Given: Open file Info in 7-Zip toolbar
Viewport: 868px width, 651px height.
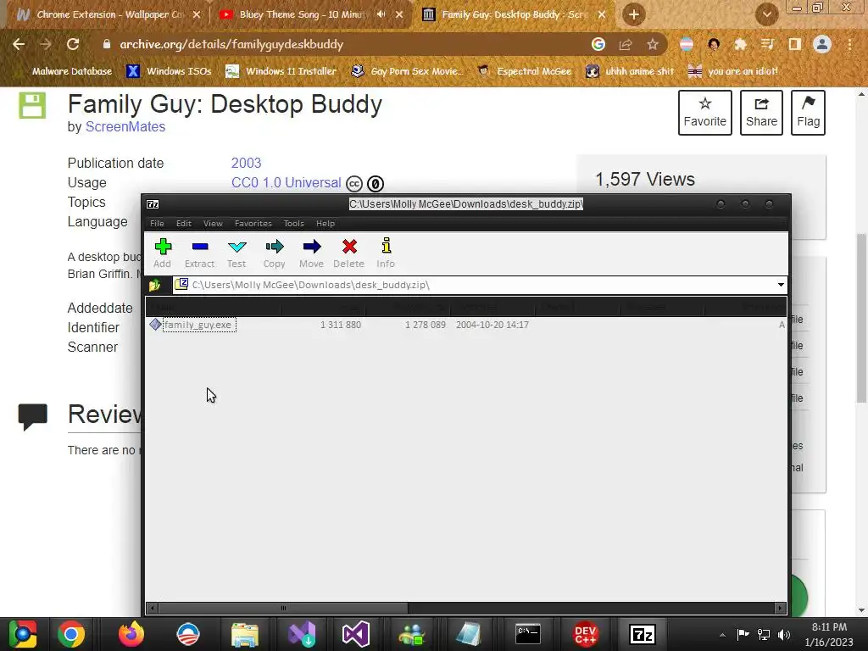Looking at the screenshot, I should click(x=386, y=253).
